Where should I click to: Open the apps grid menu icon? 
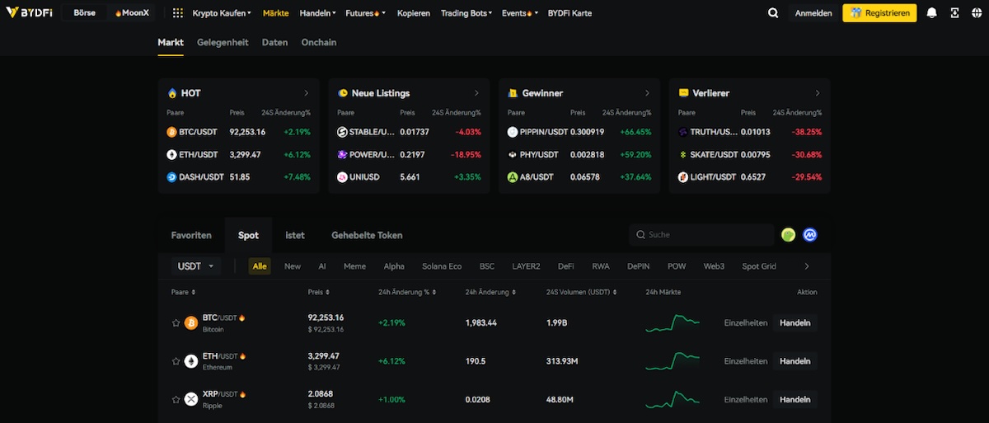pyautogui.click(x=178, y=13)
